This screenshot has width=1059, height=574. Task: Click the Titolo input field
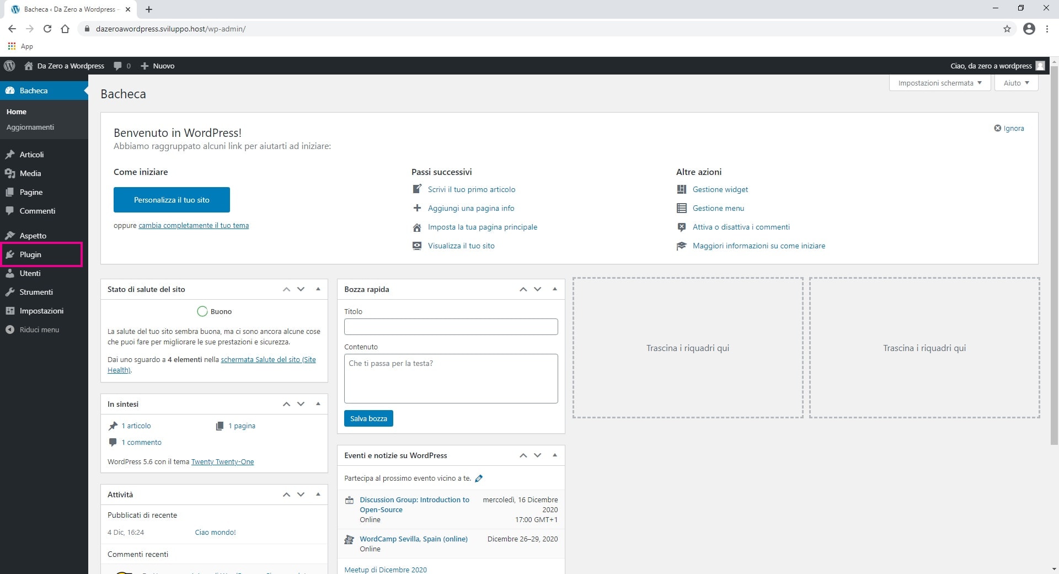[451, 327]
